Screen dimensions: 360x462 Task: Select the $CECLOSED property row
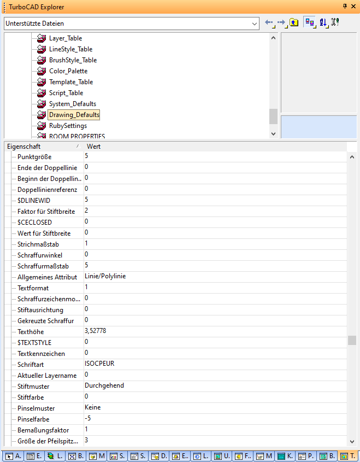coord(176,223)
